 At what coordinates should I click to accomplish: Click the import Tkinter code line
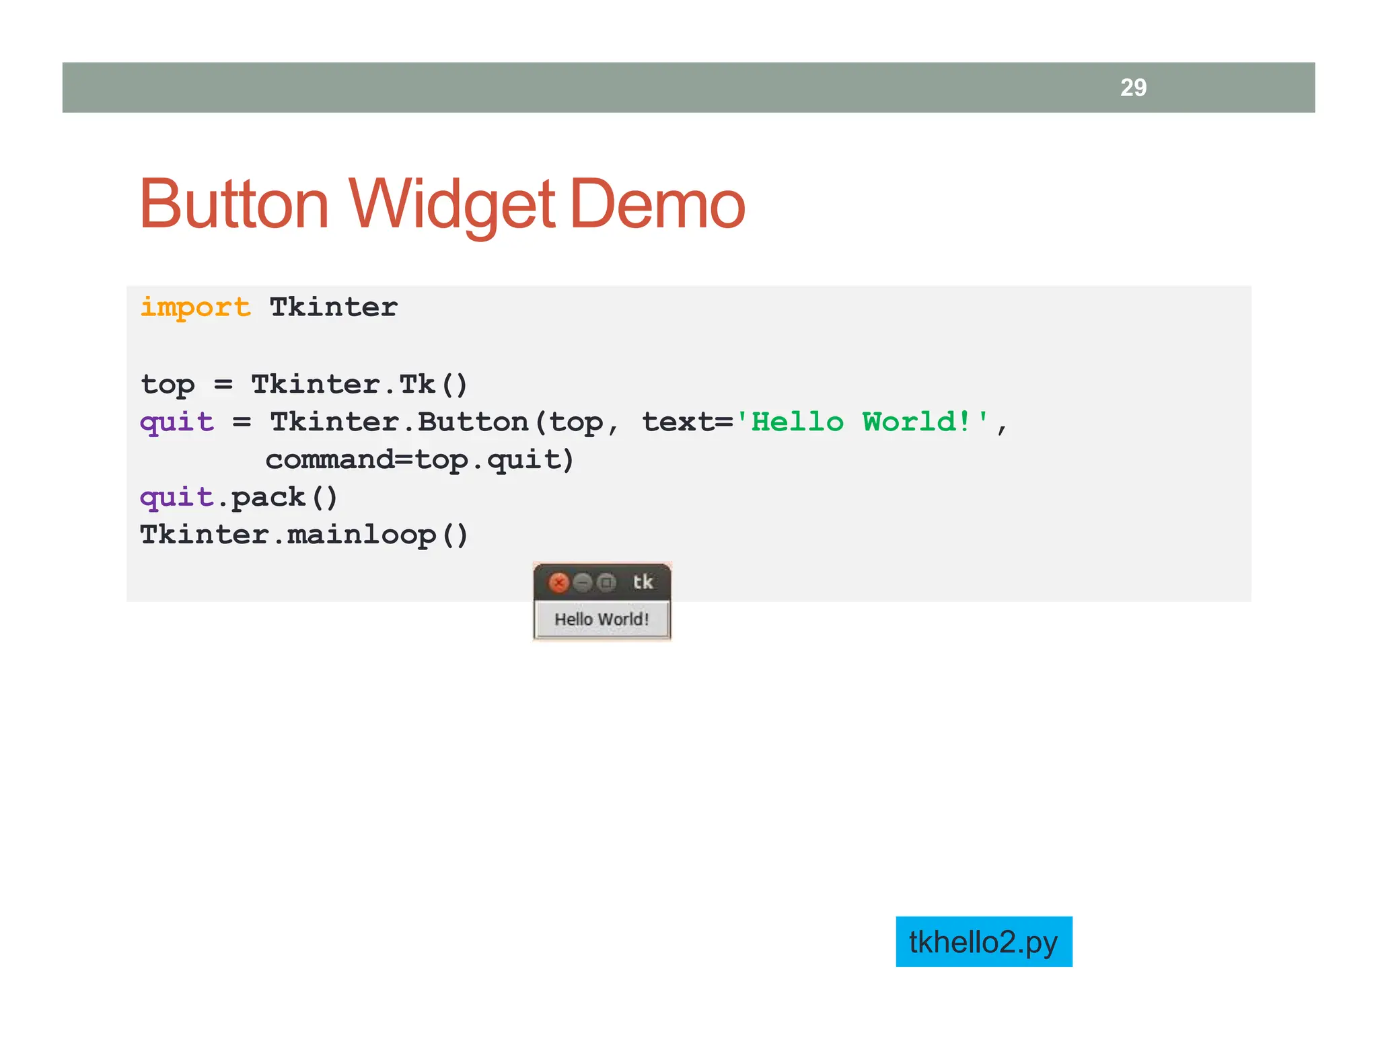pyautogui.click(x=268, y=307)
